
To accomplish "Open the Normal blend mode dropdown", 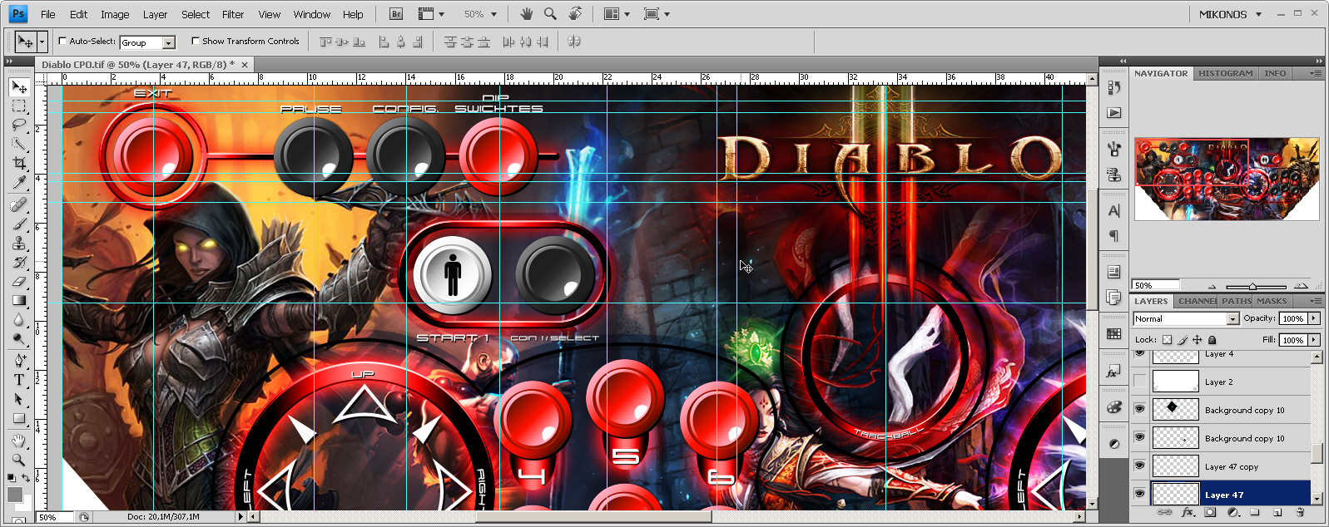I will click(x=1186, y=319).
